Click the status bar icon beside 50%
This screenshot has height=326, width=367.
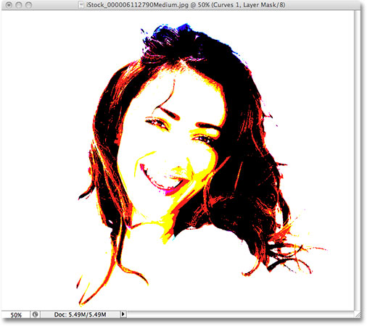(36, 314)
